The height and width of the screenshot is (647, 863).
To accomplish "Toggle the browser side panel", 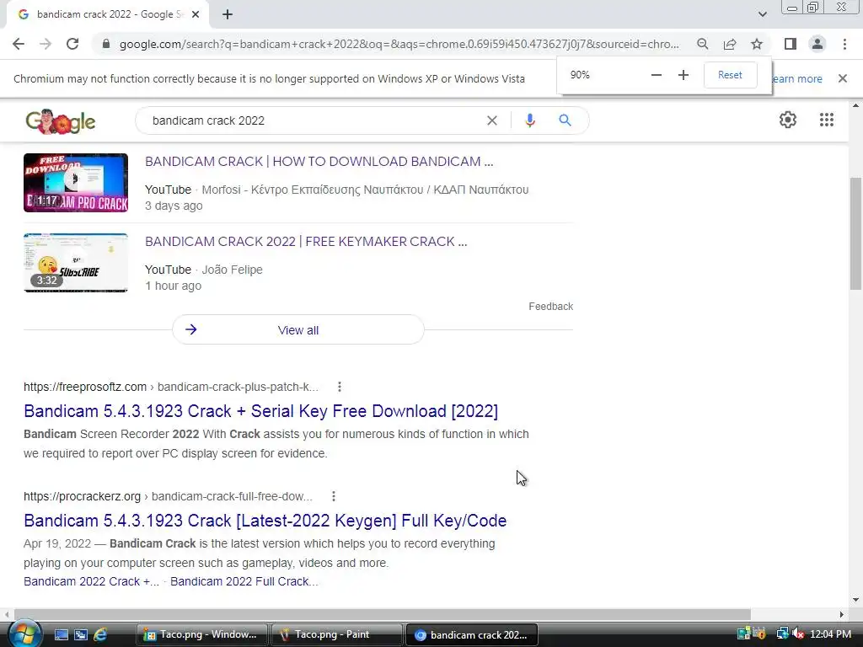I will point(791,44).
